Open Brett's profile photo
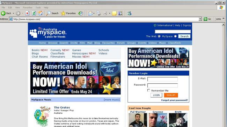This screenshot has width=227, height=127. tap(178, 120)
